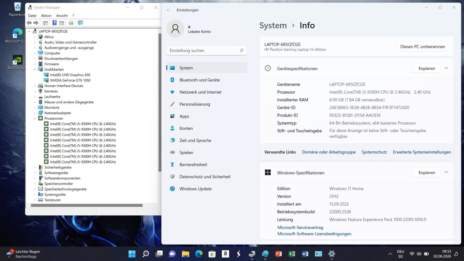This screenshot has height=261, width=464.
Task: Open the Datei menu in Geräte-Manager
Action: click(32, 16)
